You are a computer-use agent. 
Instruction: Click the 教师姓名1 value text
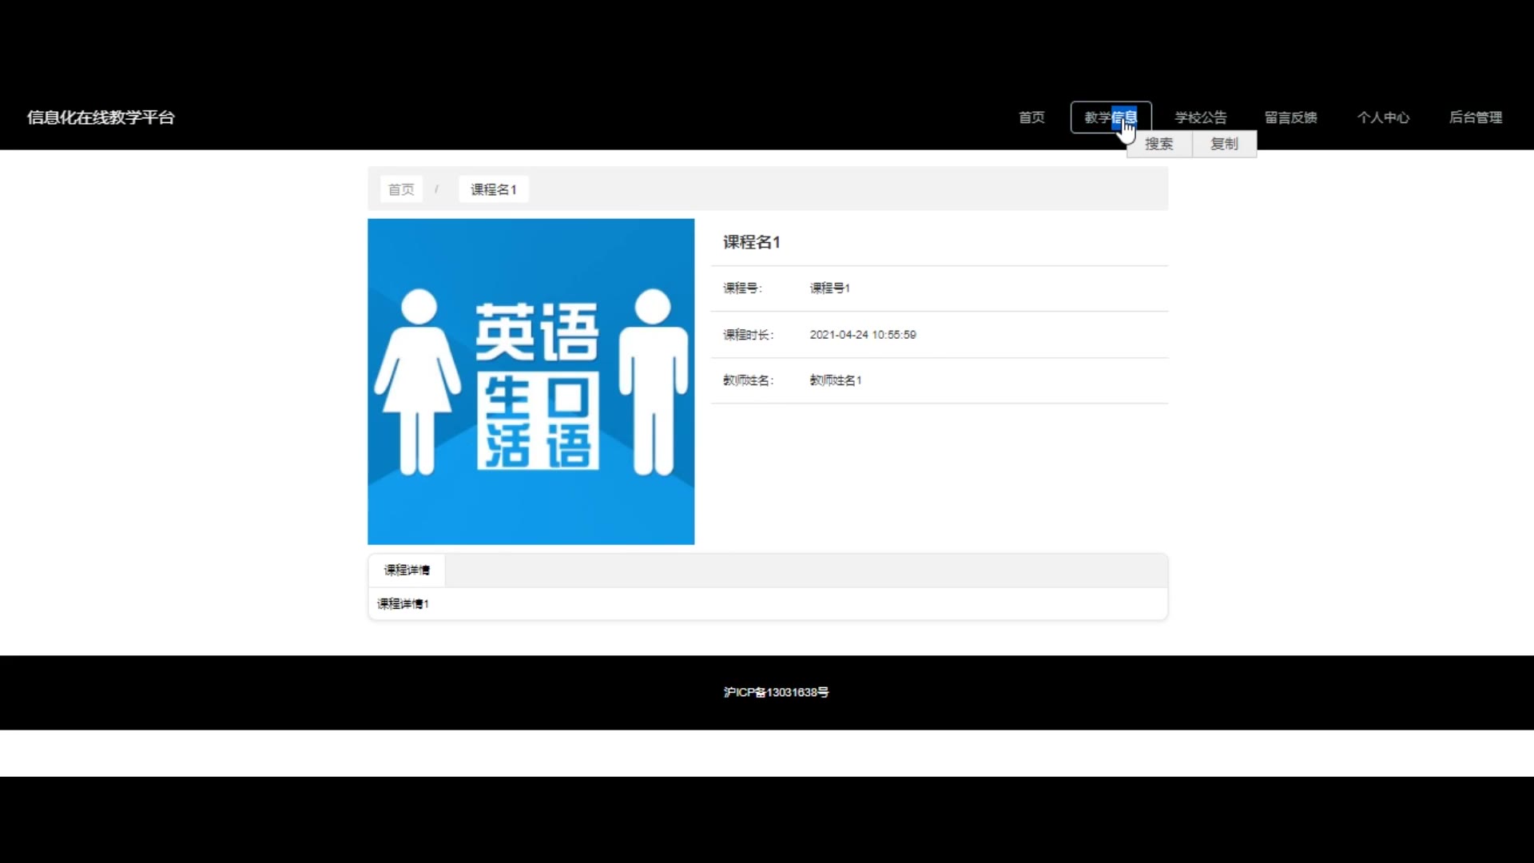pos(835,380)
